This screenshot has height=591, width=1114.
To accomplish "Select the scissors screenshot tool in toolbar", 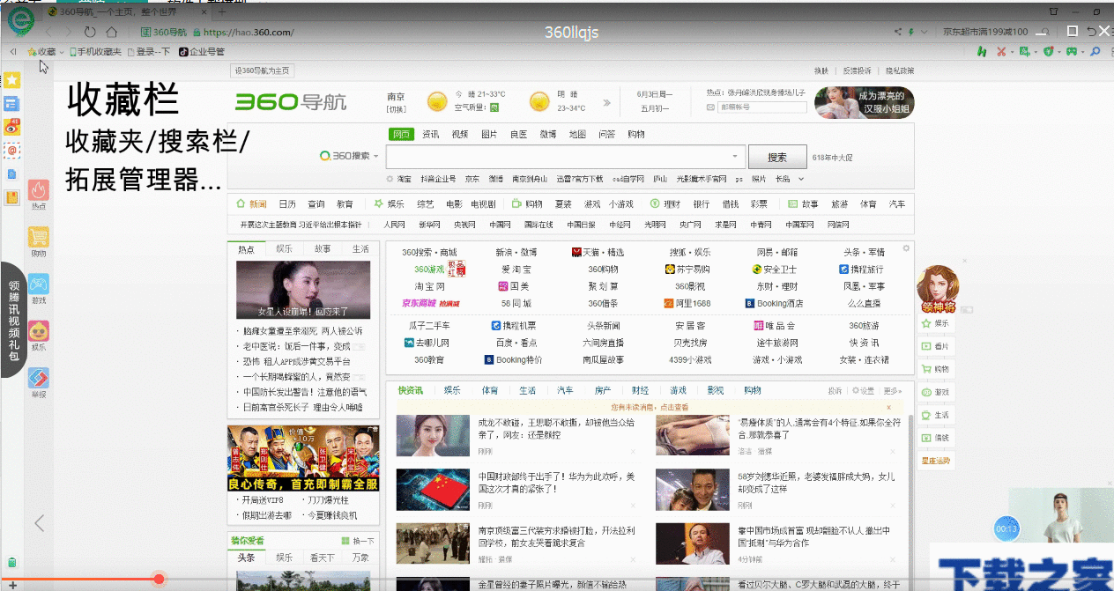I will pyautogui.click(x=1001, y=53).
